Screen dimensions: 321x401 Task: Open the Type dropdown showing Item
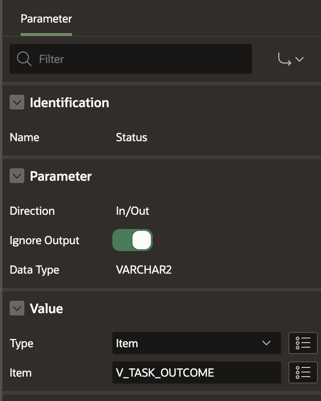(196, 343)
